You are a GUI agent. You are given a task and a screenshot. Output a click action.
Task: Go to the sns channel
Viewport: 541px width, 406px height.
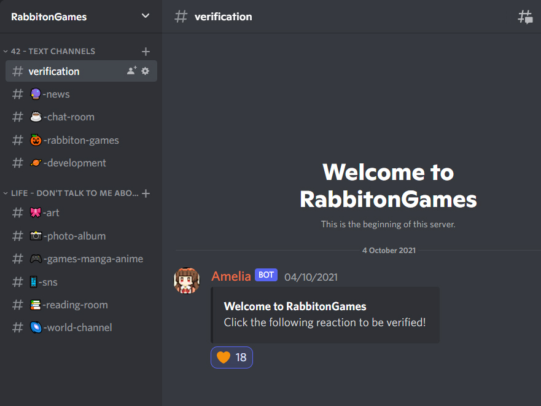coord(81,282)
